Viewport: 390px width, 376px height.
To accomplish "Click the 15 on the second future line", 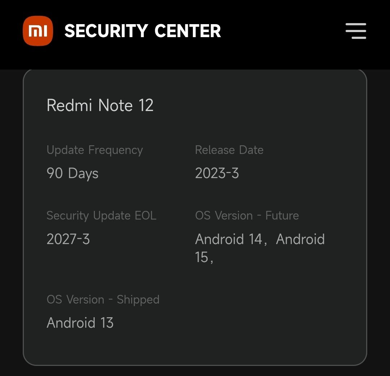I will [201, 257].
